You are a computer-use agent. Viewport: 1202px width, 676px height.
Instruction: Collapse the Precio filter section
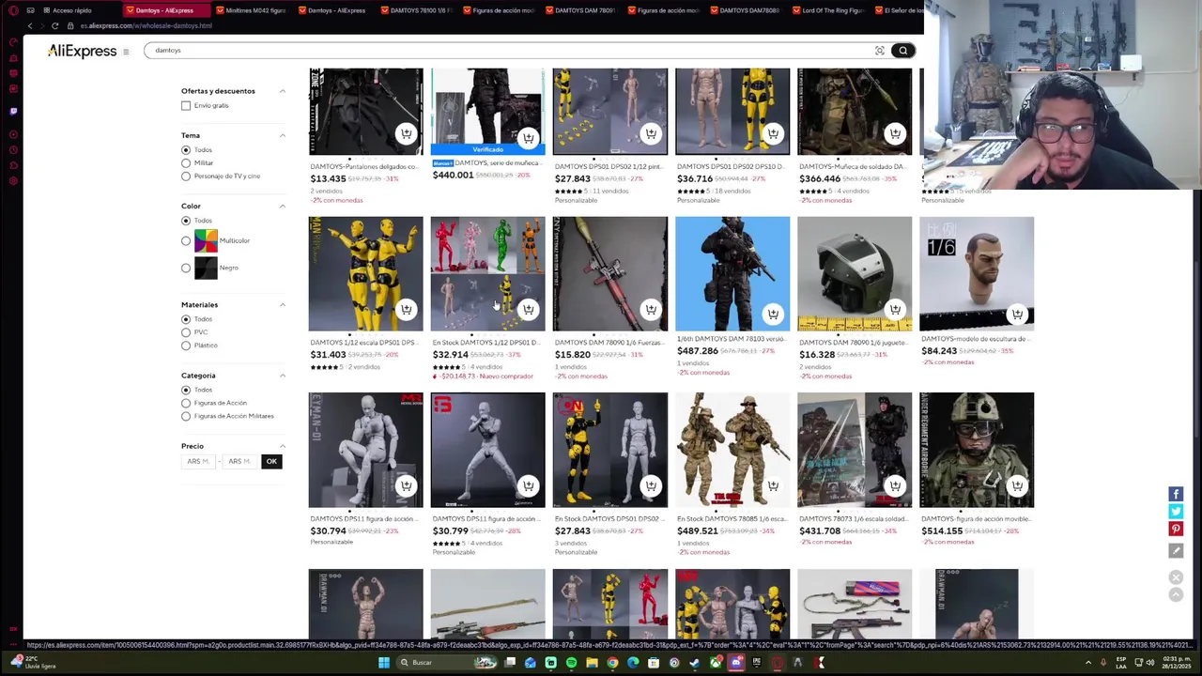pos(282,446)
